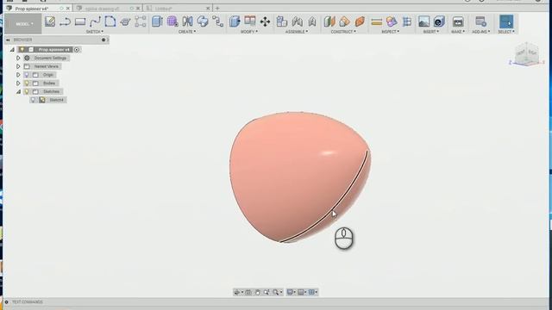
Task: Select the Pan hand tool
Action: 257,292
